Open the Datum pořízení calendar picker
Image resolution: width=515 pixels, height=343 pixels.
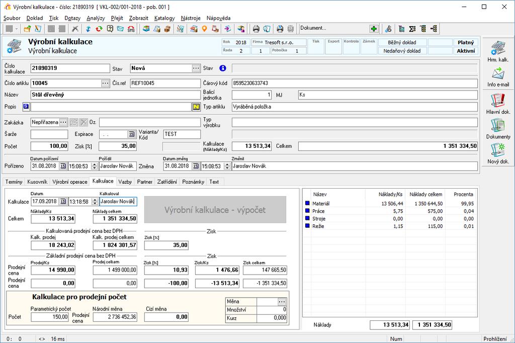point(63,166)
